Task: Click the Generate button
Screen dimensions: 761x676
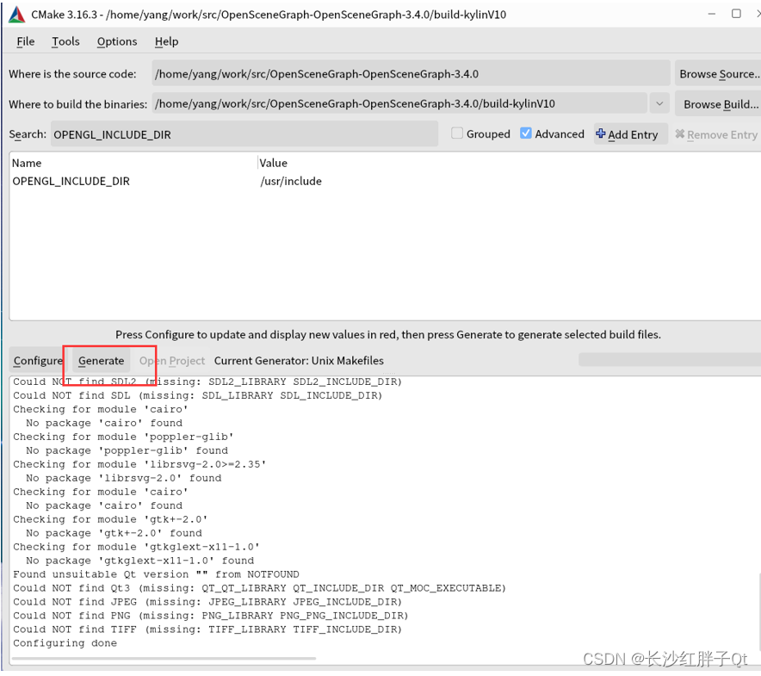Action: click(102, 361)
